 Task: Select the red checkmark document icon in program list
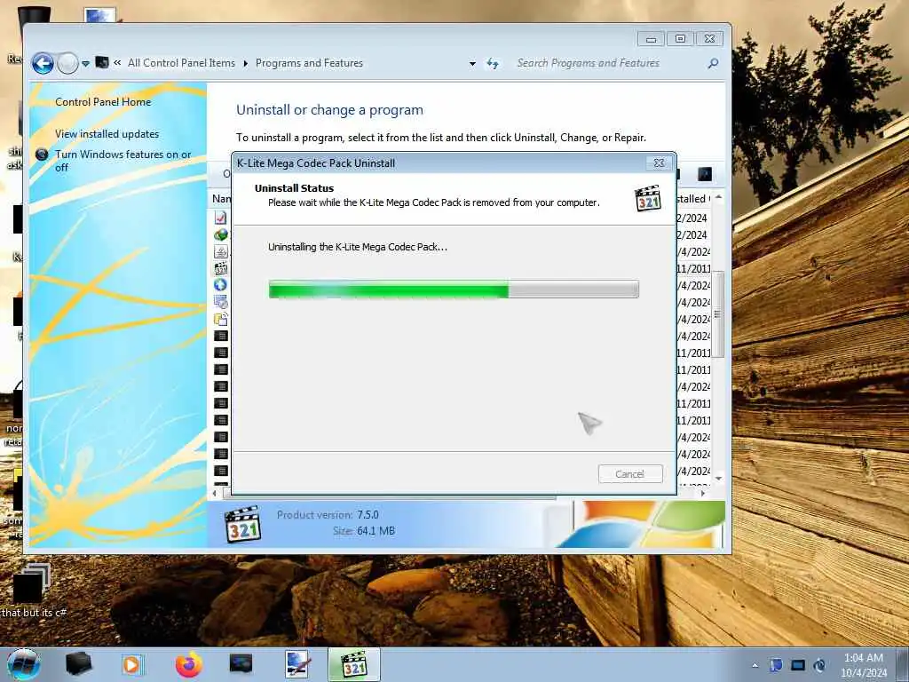click(x=221, y=218)
